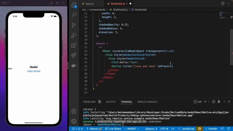Open the DEBUG CONSOLE tab
233x131 pixels.
(147, 102)
